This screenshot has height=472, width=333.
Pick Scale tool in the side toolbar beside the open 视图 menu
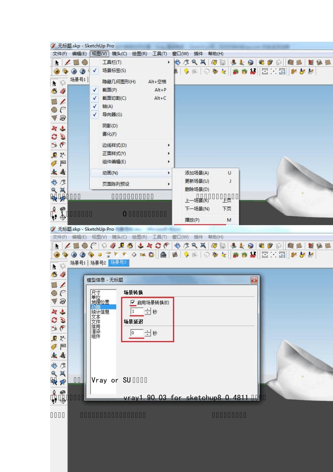coord(54,145)
